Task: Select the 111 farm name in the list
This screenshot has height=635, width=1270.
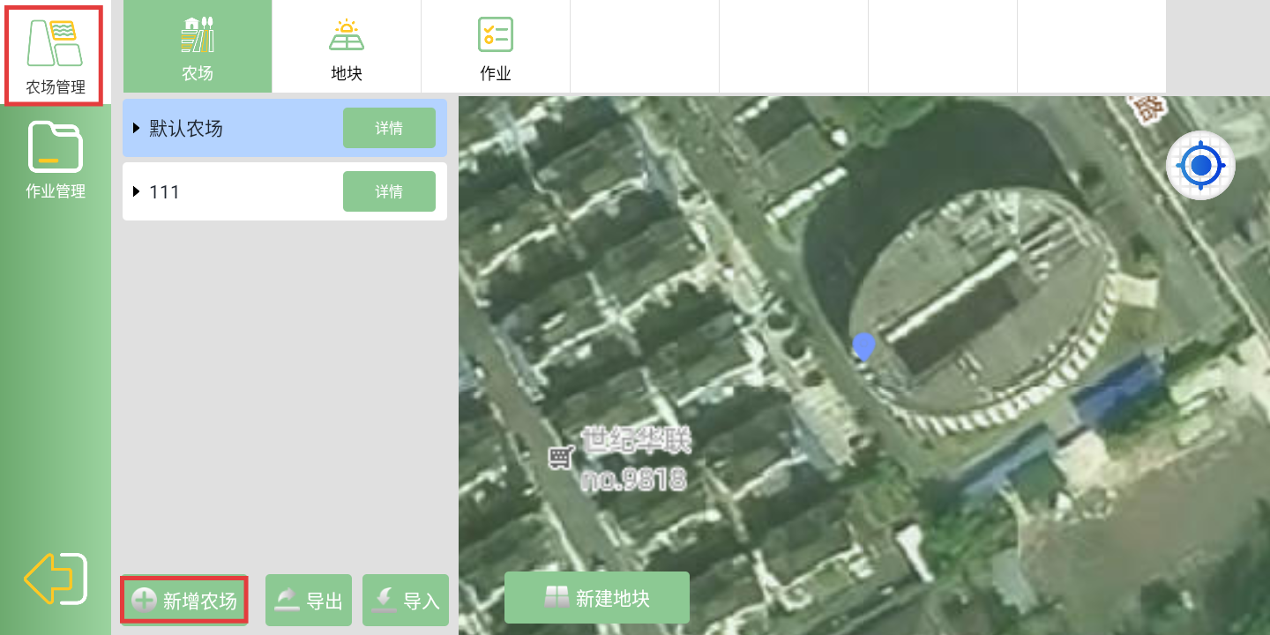Action: point(165,192)
